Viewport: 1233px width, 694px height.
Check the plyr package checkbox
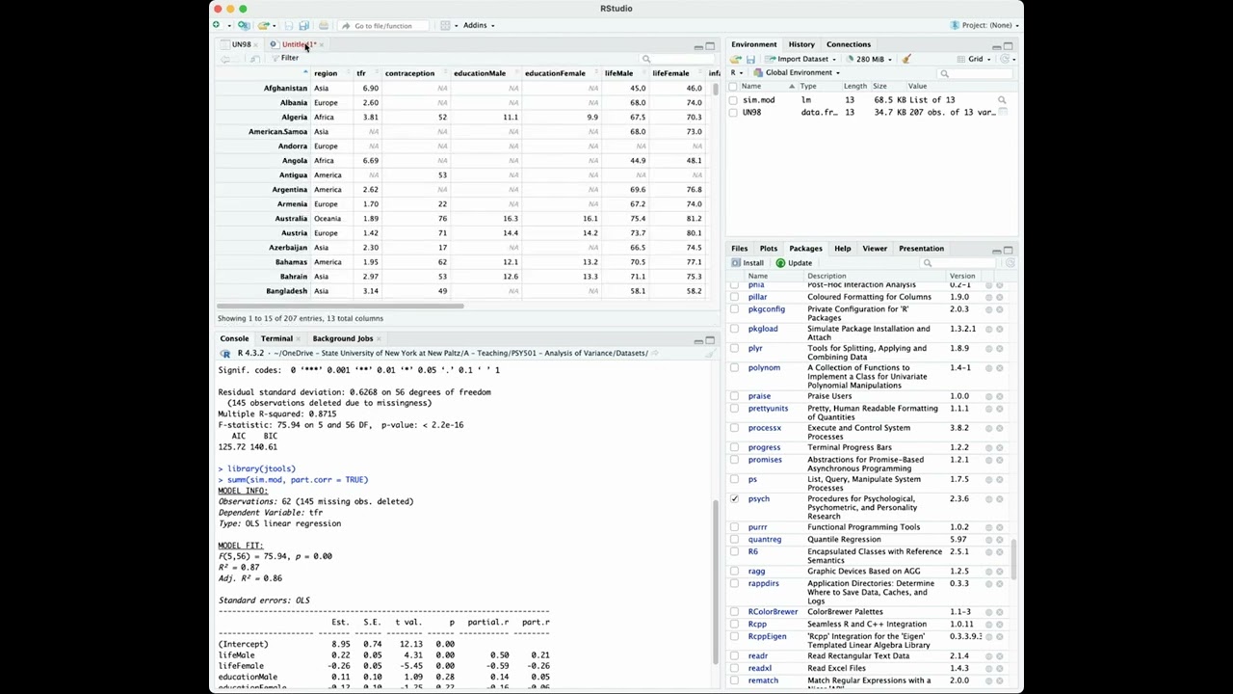[735, 349]
